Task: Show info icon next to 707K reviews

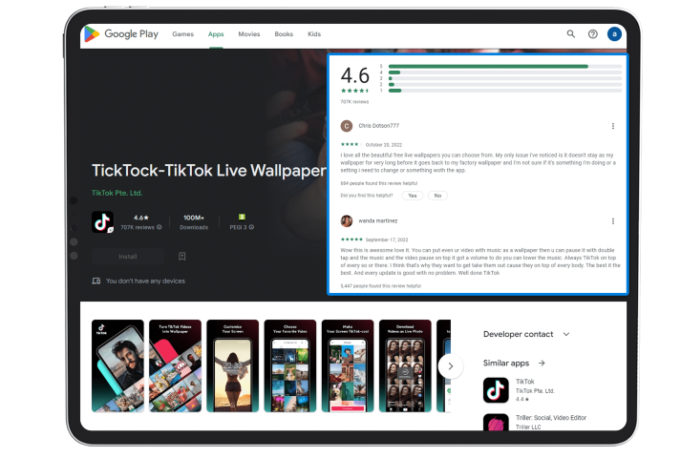Action: [160, 227]
